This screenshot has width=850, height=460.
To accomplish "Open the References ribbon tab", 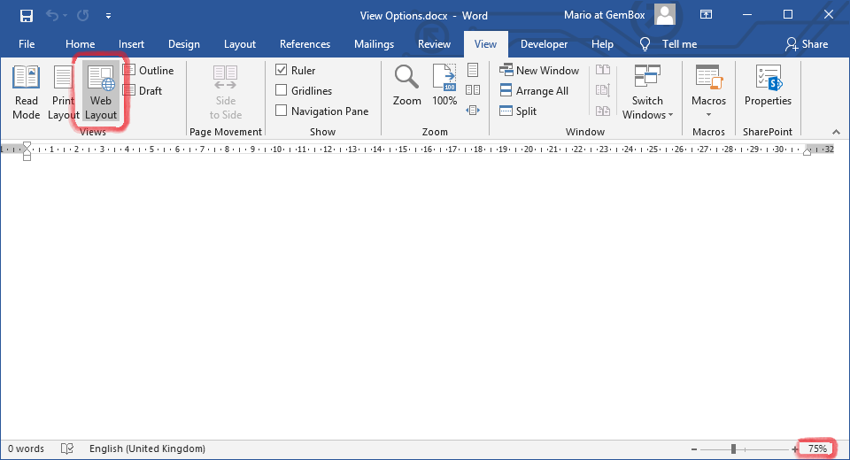I will point(305,44).
